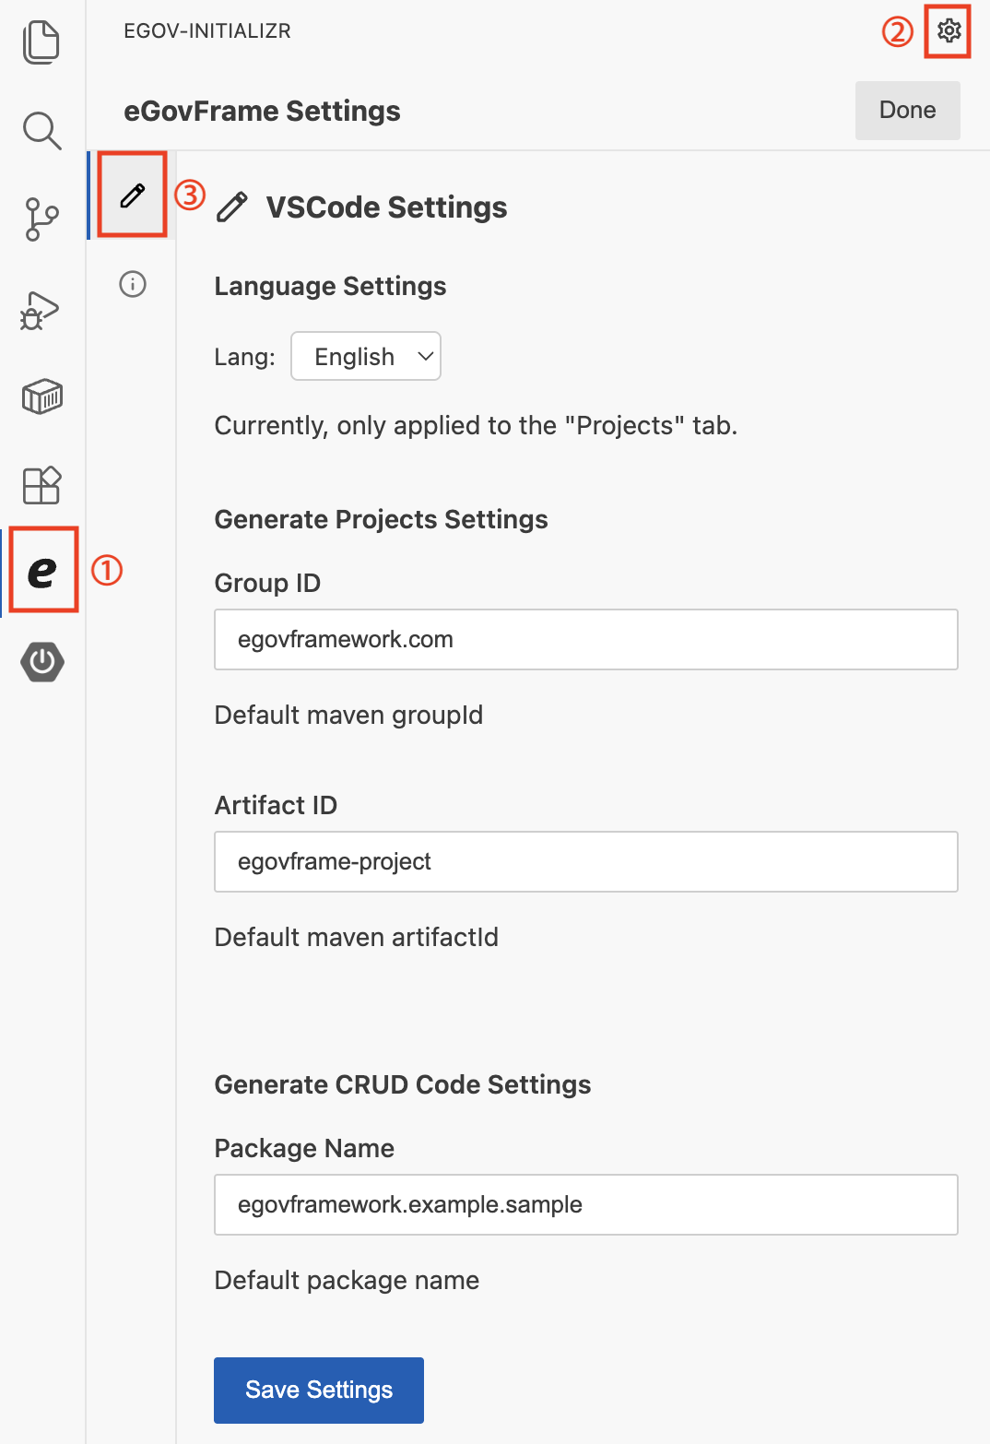Open the Explorer files view
This screenshot has width=990, height=1444.
(41, 42)
